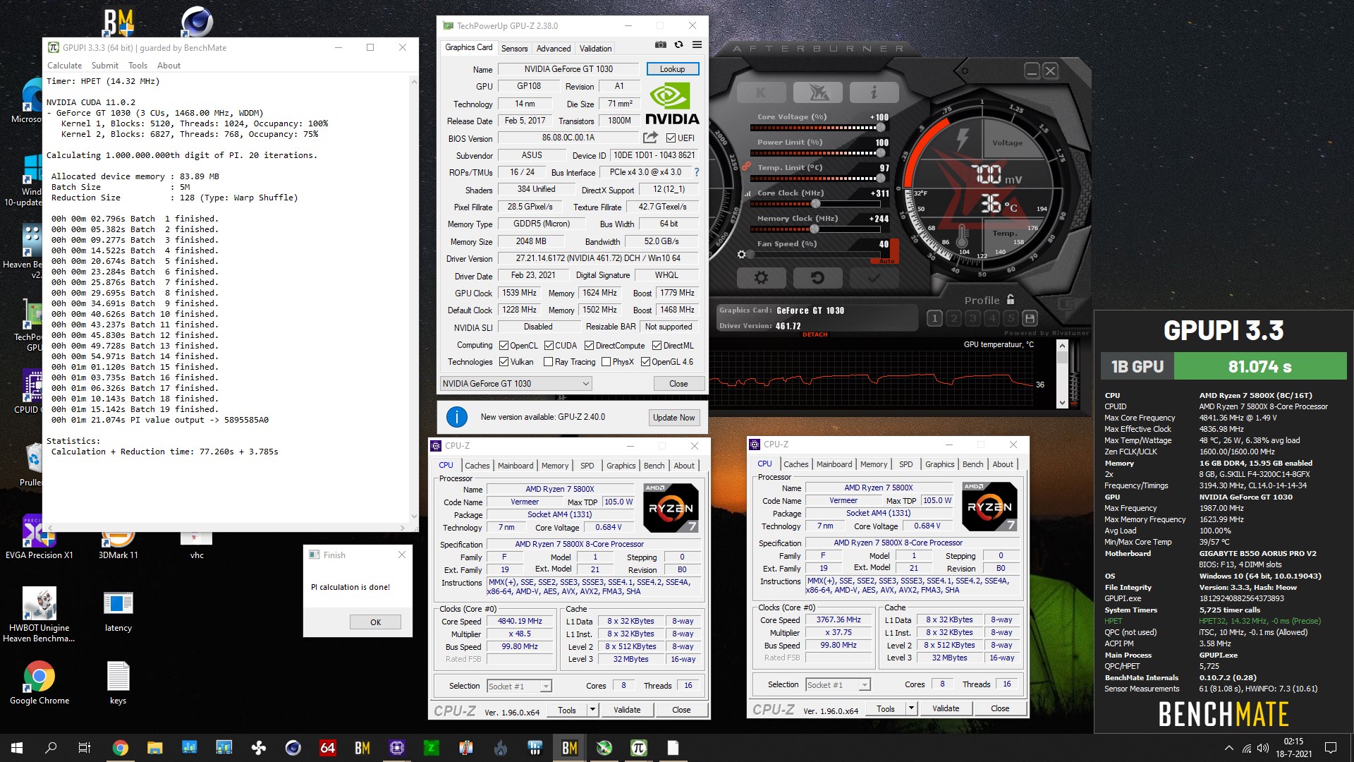Toggle the Ray Tracing checkbox
Viewport: 1354px width, 762px height.
coord(548,362)
